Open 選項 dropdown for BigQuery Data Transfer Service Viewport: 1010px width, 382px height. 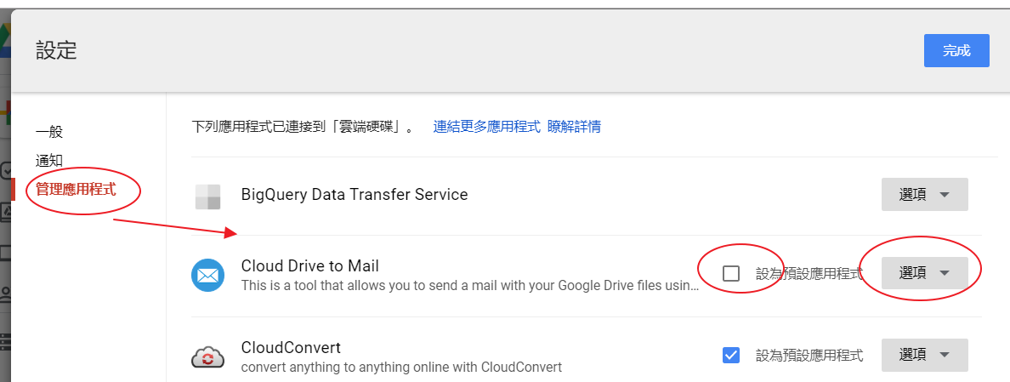coord(924,195)
